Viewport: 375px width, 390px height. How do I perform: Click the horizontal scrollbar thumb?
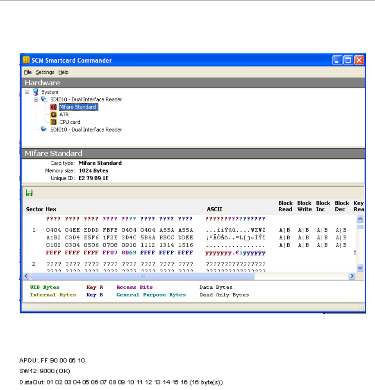[x=143, y=276]
